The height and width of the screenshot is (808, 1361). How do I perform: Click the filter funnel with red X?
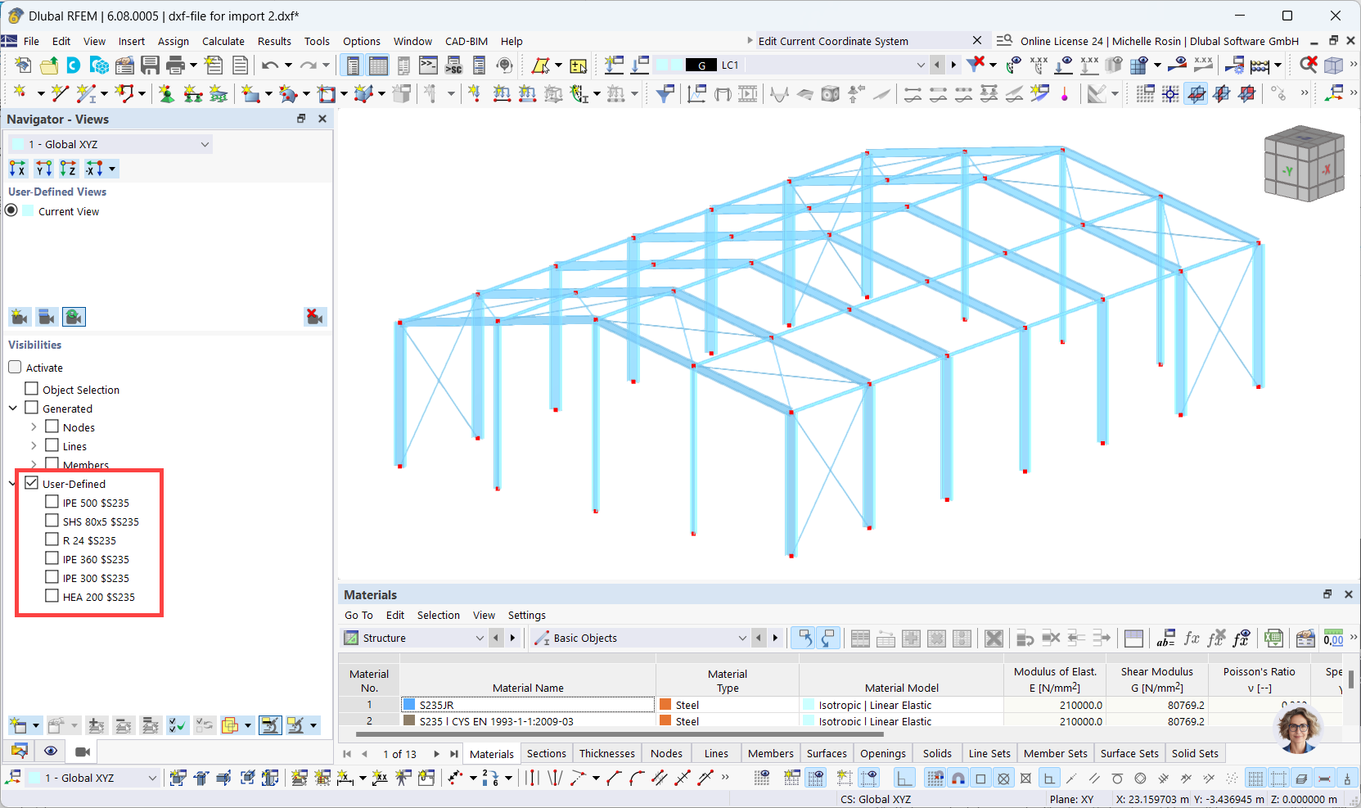pos(976,65)
